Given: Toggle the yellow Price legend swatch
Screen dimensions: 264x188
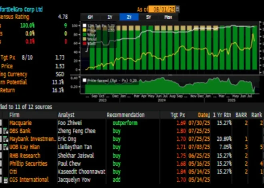Looking at the screenshot, I should [84, 30].
